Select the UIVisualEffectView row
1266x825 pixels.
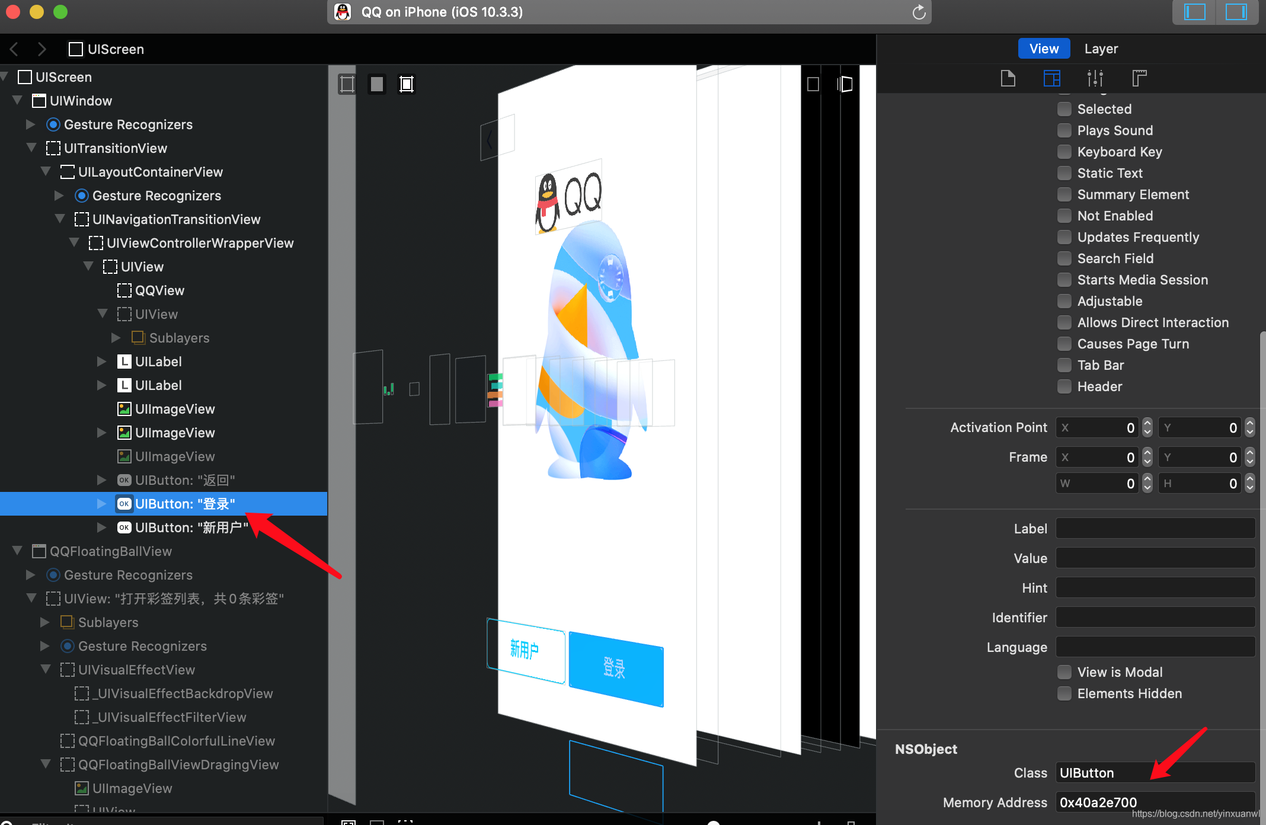(164, 670)
